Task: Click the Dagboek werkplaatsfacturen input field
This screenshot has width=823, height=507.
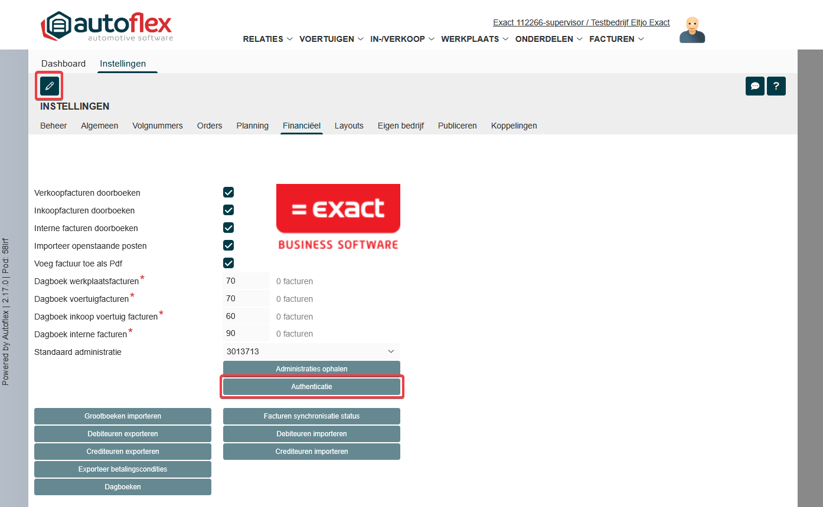Action: [x=246, y=281]
